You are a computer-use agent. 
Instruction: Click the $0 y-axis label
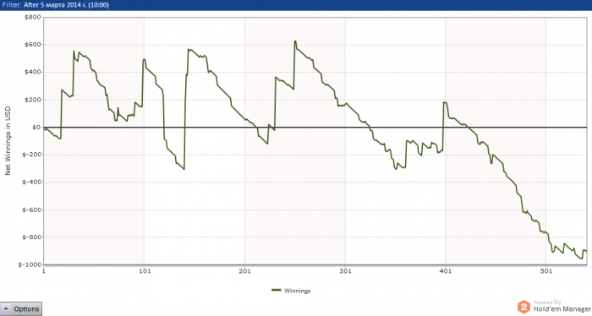coord(36,127)
